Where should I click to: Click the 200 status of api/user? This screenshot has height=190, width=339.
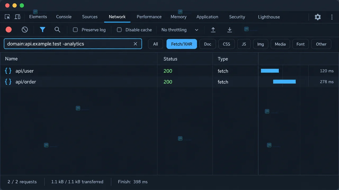tap(168, 71)
